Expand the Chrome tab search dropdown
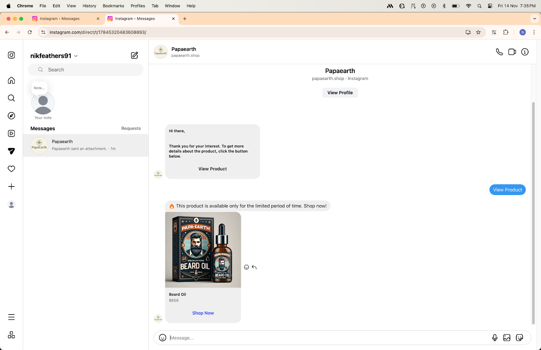The width and height of the screenshot is (541, 350). [x=535, y=19]
